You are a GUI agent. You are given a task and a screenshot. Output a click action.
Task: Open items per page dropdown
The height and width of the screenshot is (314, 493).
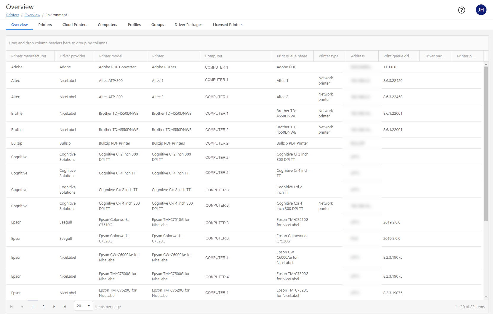(x=84, y=306)
